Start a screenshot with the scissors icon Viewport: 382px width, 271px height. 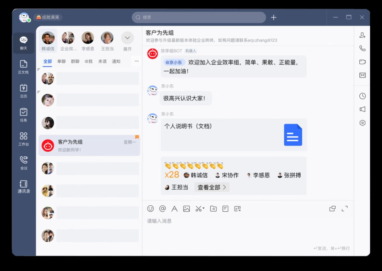coord(199,209)
